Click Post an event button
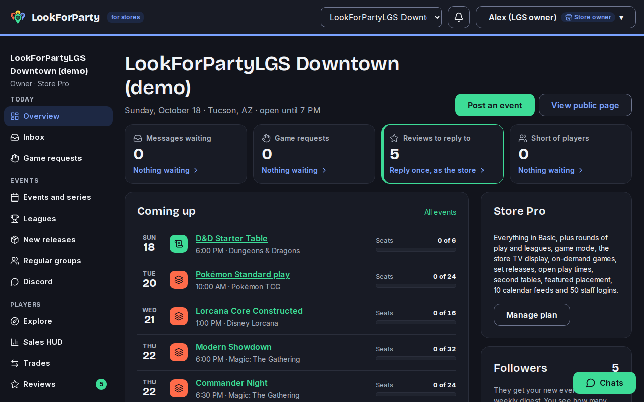Screen dimensions: 644x402 coord(495,105)
